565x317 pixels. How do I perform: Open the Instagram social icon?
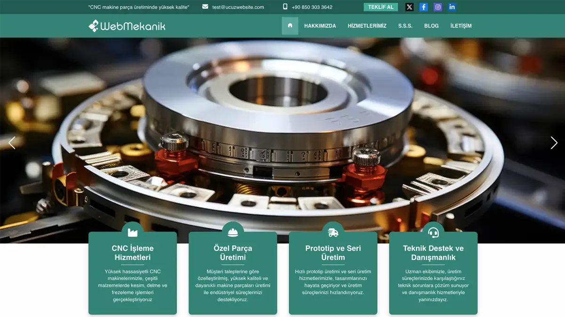pos(438,7)
